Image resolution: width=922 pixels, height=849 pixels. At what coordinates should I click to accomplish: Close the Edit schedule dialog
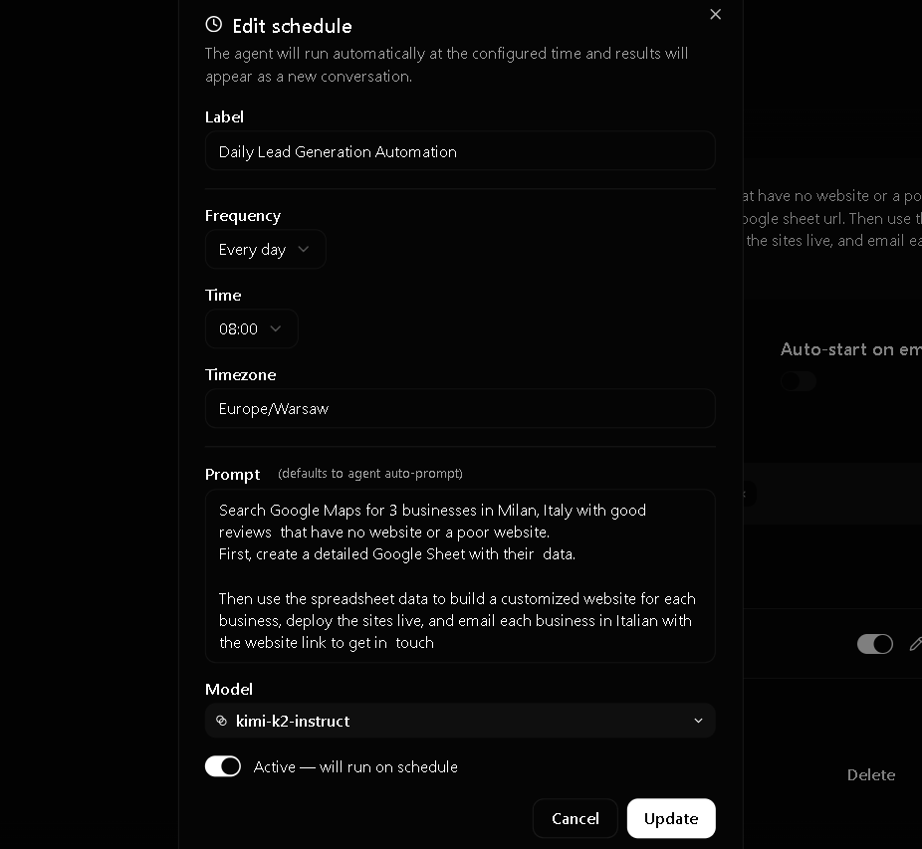coord(715,14)
